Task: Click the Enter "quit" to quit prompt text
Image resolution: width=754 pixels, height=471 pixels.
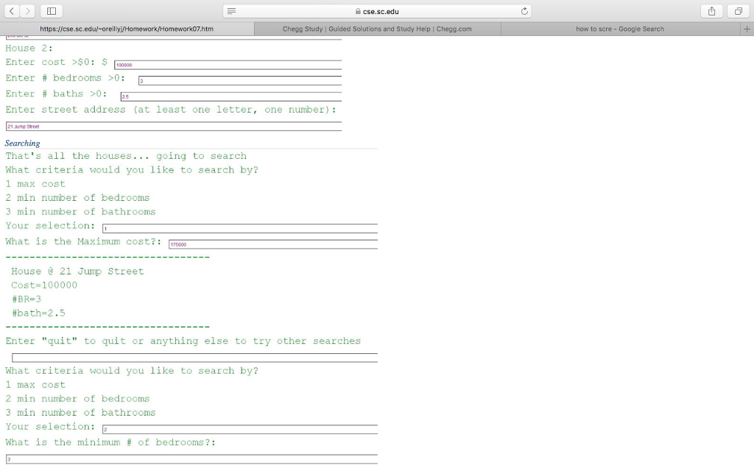Action: tap(183, 341)
